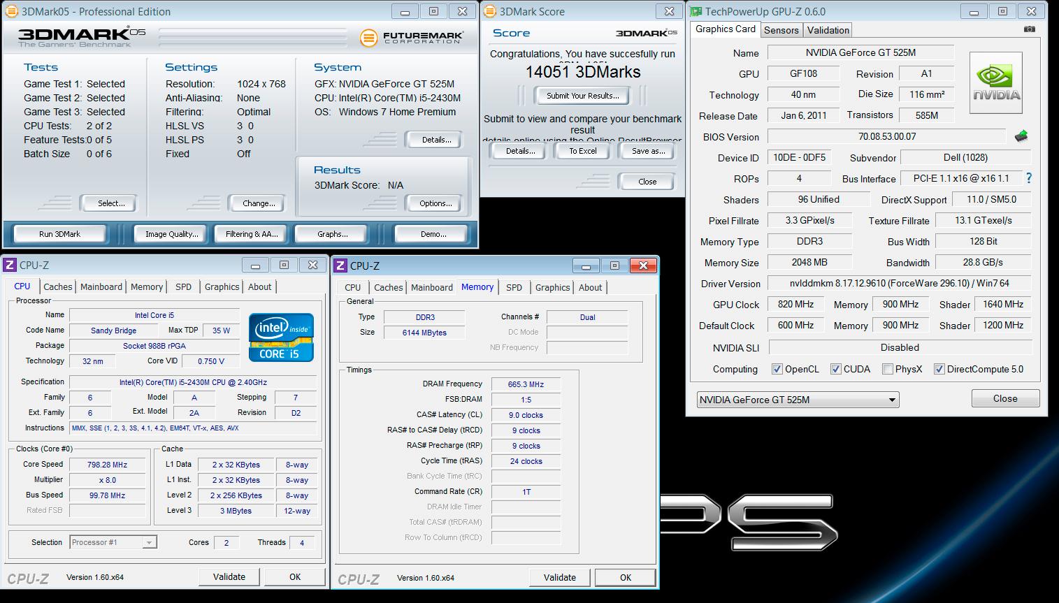Click Submit Your Results button
This screenshot has height=603, width=1059.
coord(582,96)
